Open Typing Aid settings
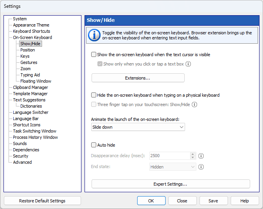Image resolution: width=263 pixels, height=209 pixels. [x=30, y=75]
